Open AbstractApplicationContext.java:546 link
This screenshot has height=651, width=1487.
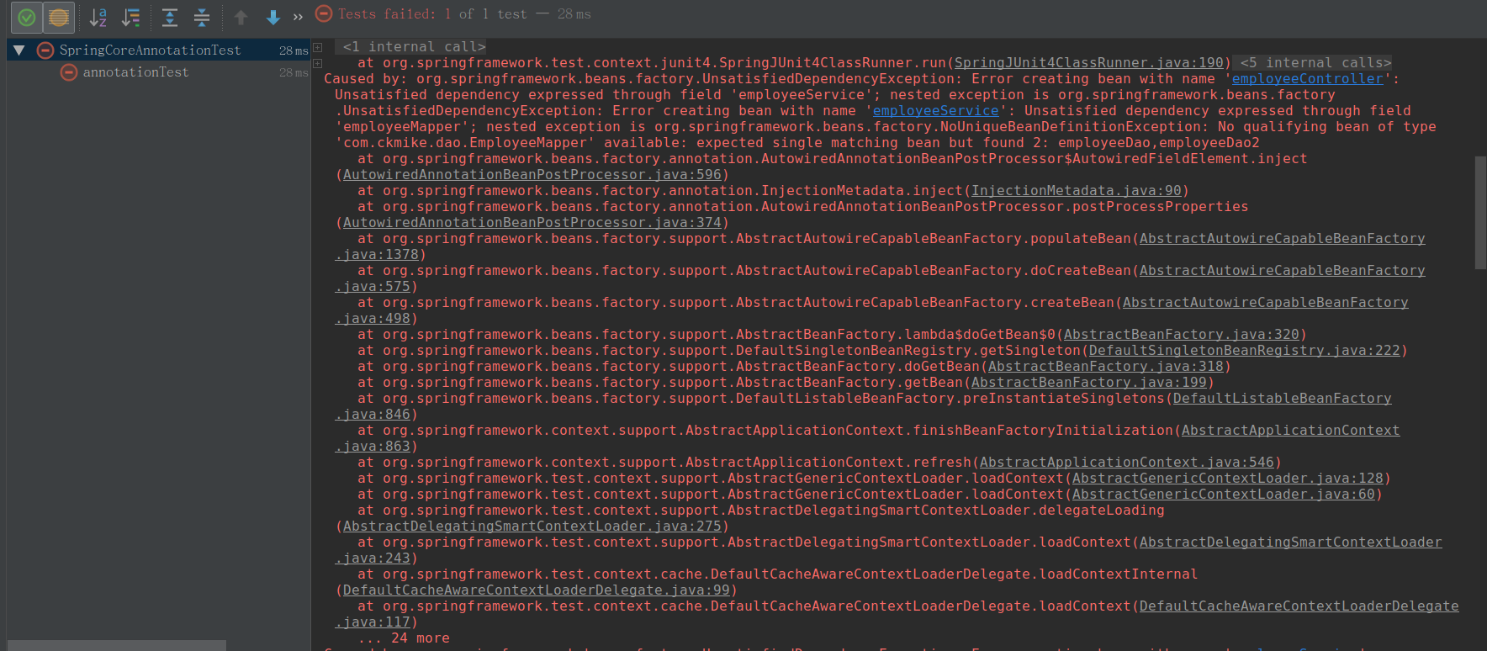[x=1126, y=463]
